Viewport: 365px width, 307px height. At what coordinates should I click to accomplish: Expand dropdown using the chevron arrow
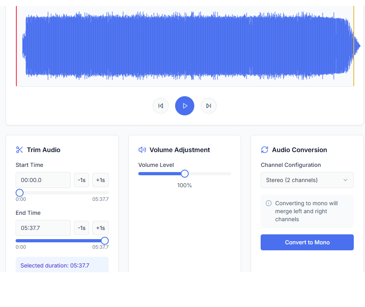coord(345,180)
